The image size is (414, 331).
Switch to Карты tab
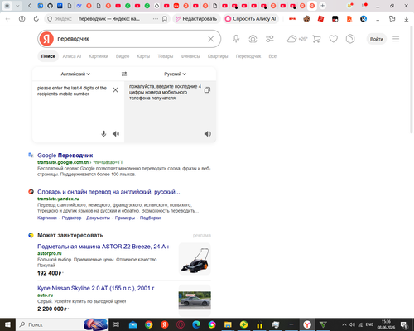tap(143, 56)
